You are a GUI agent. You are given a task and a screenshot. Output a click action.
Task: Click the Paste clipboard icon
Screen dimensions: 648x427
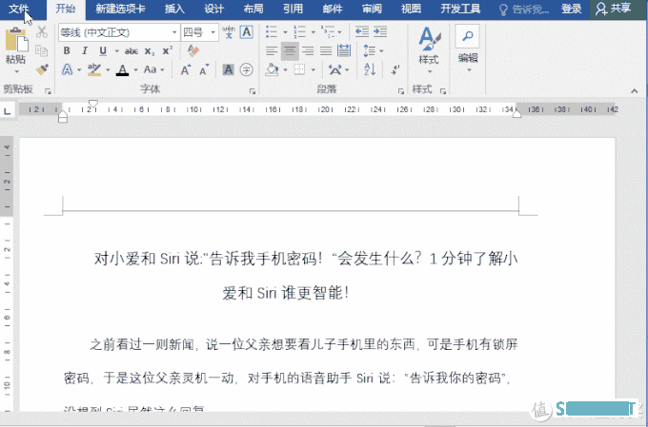coord(16,40)
